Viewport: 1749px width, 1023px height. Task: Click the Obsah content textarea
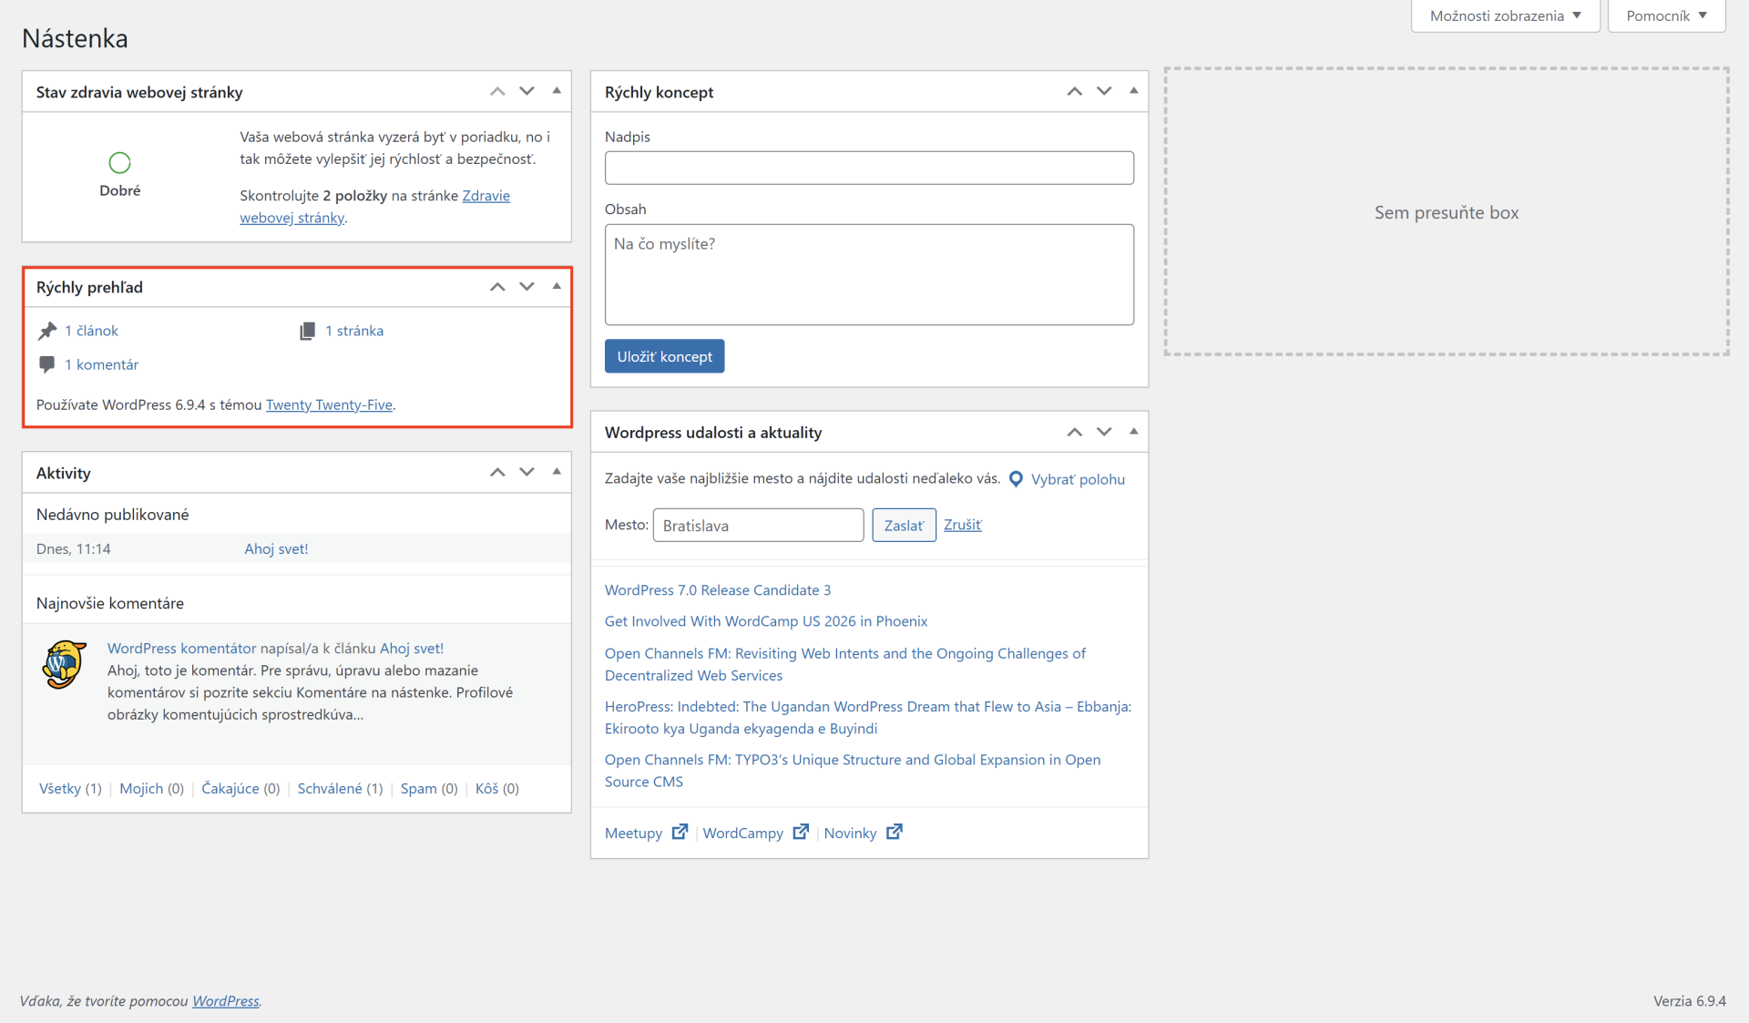pyautogui.click(x=869, y=274)
